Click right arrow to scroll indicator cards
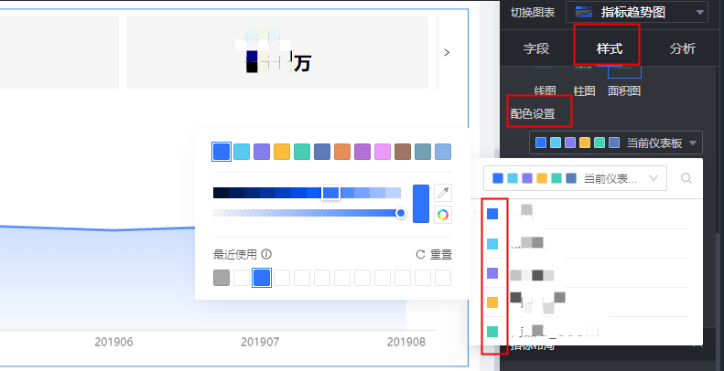724x371 pixels. click(447, 53)
